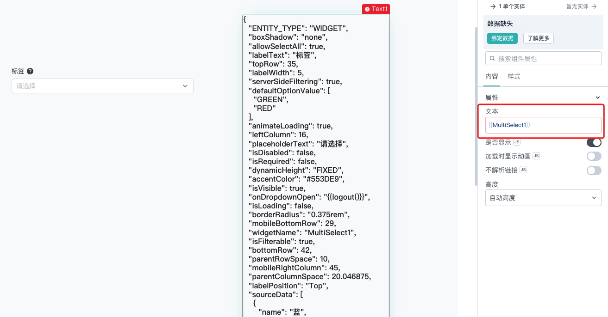The image size is (608, 317).
Task: Enable the 不解析链接 switch
Action: tap(594, 170)
